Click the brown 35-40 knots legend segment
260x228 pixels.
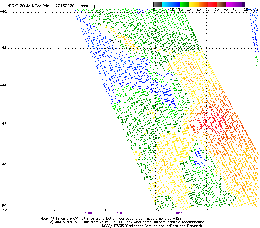(x=221, y=4)
